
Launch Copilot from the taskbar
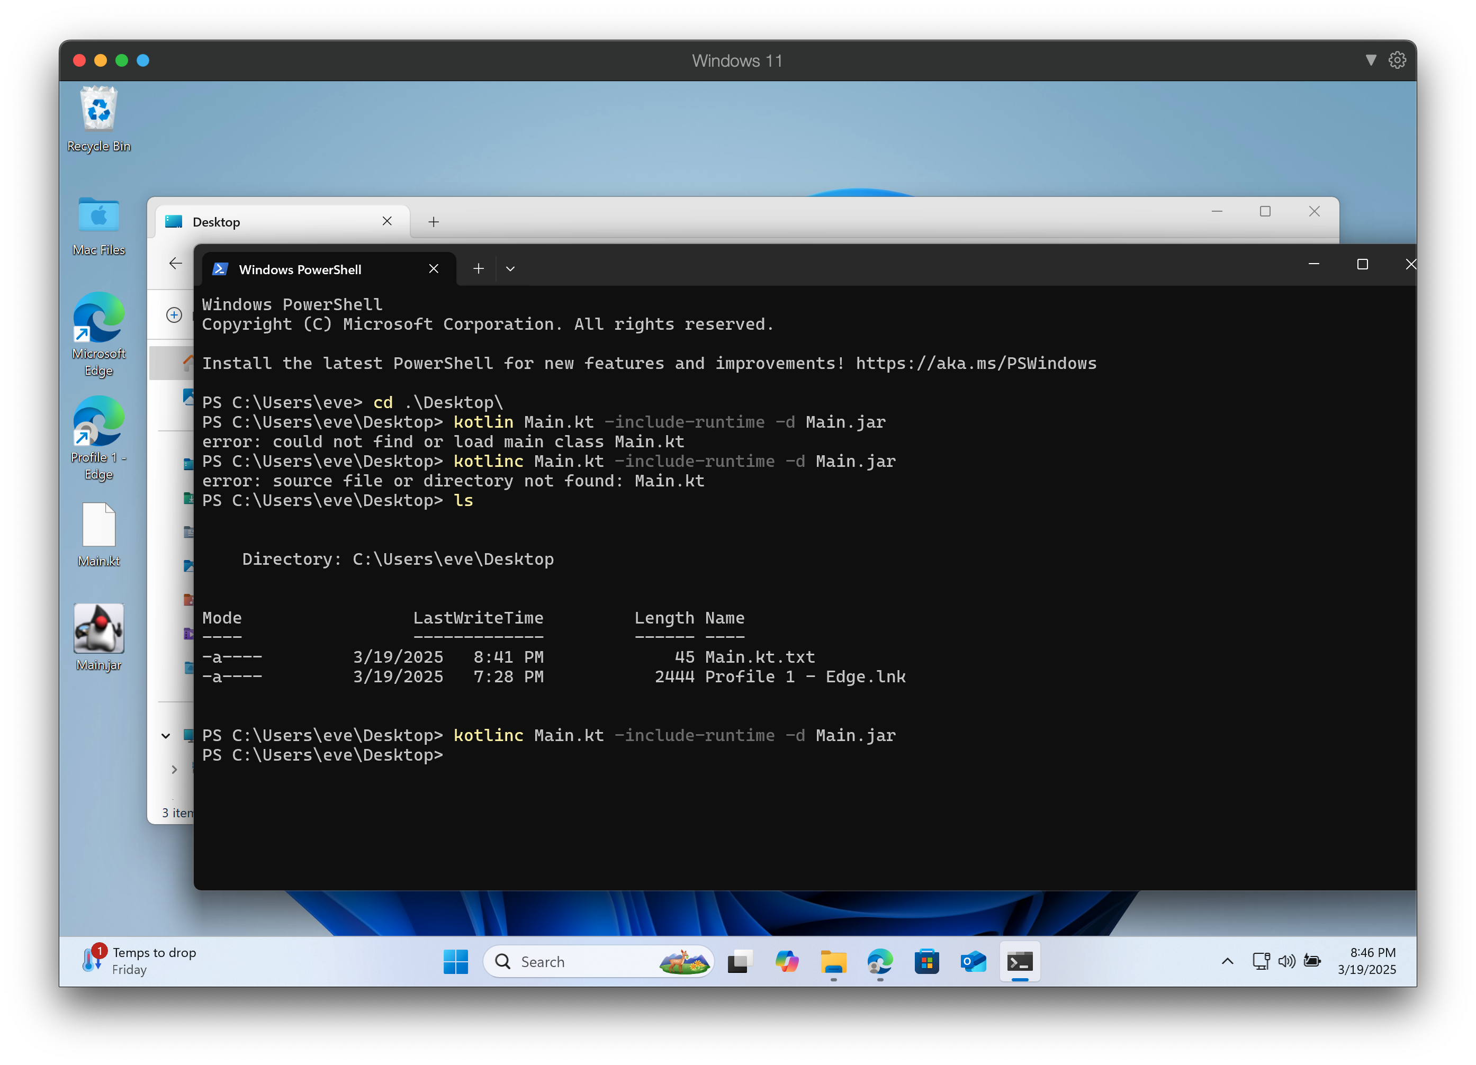point(787,962)
